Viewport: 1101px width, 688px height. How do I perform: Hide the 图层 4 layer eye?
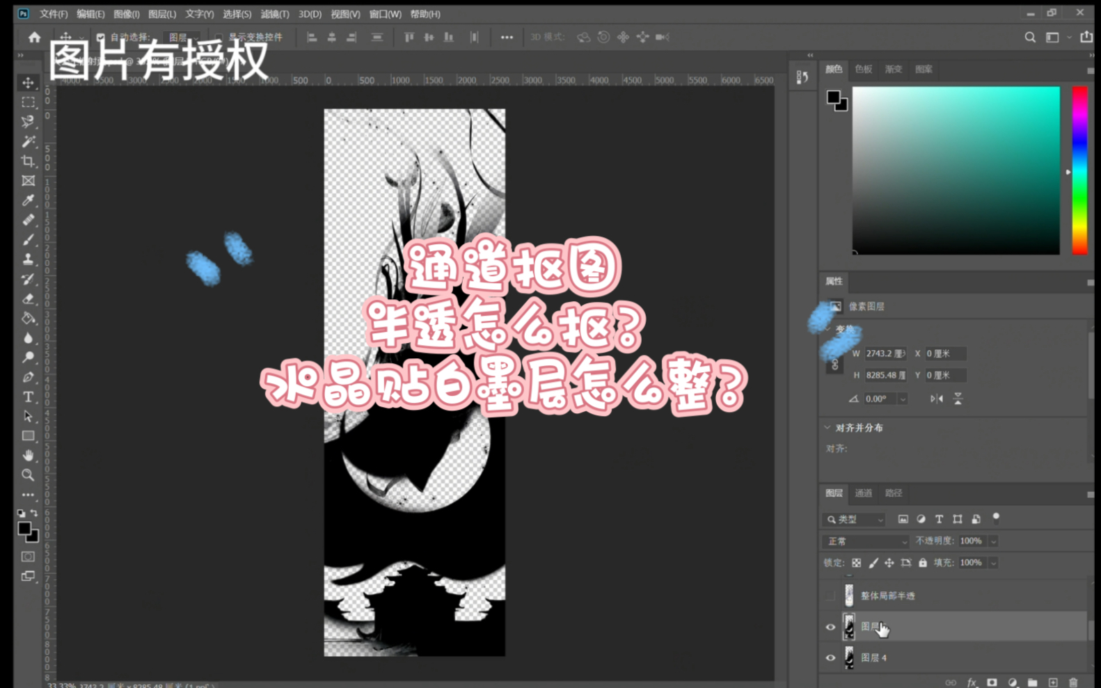coord(830,657)
